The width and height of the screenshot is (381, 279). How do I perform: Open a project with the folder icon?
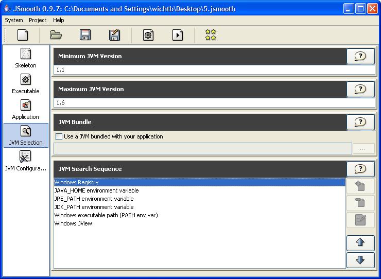pyautogui.click(x=56, y=35)
